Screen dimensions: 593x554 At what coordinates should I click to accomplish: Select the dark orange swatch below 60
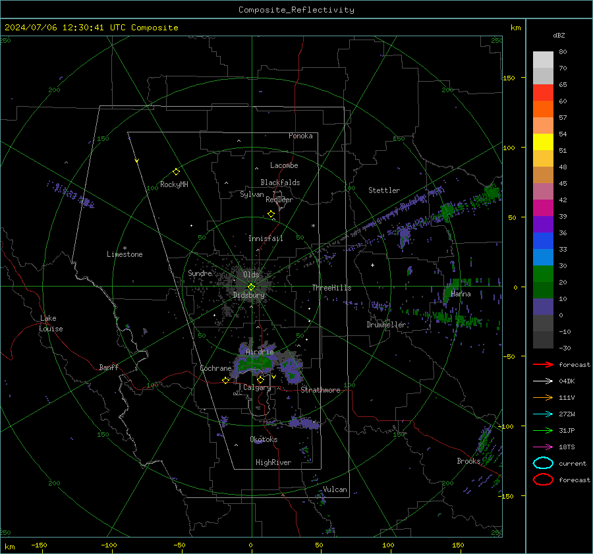(x=543, y=109)
